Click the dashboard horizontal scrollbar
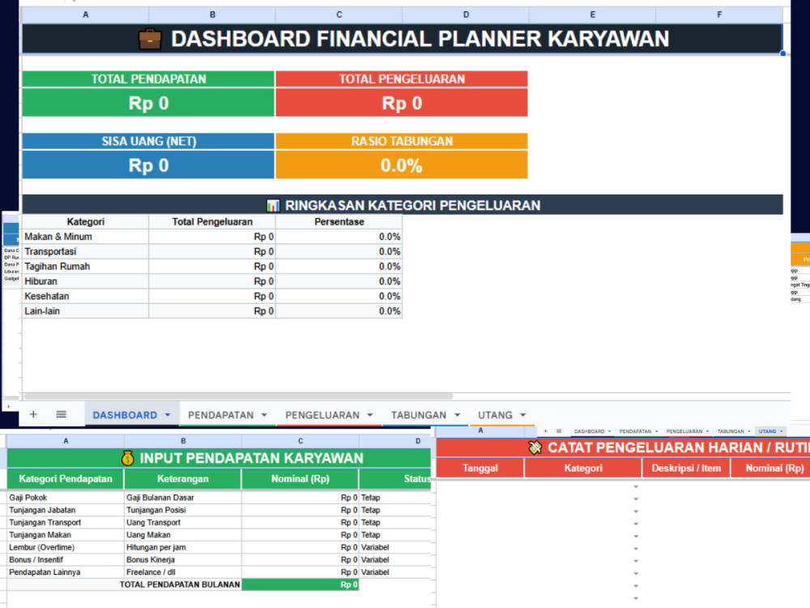The image size is (810, 608). pos(239,396)
